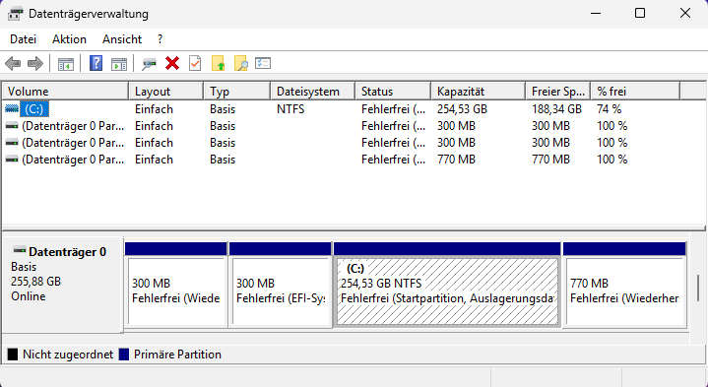This screenshot has width=708, height=387.
Task: Open help with the blue question mark icon
Action: (x=97, y=63)
